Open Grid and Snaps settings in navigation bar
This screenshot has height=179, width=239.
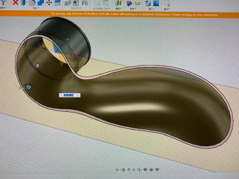151,170
